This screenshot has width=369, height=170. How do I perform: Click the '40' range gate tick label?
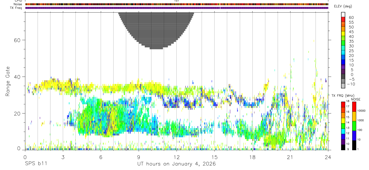pos(17,77)
